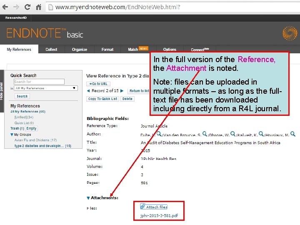Search author Kalweit with magnifier icon
Viewport: 300px width, 225px height.
tap(261, 134)
